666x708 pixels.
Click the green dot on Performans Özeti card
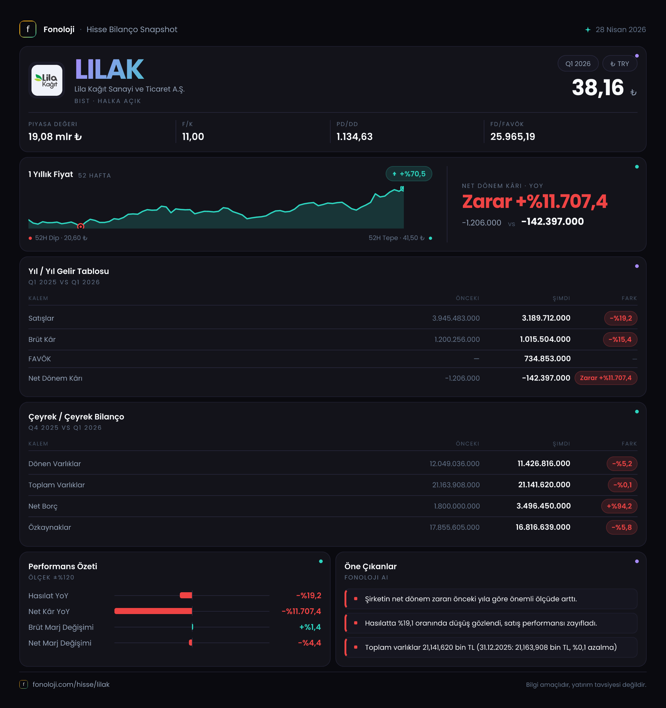321,561
